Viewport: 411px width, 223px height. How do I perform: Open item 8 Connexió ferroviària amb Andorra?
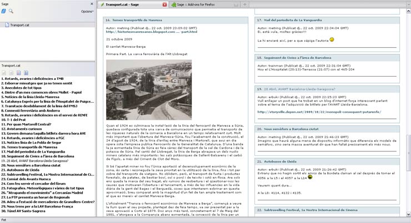(x=31, y=110)
